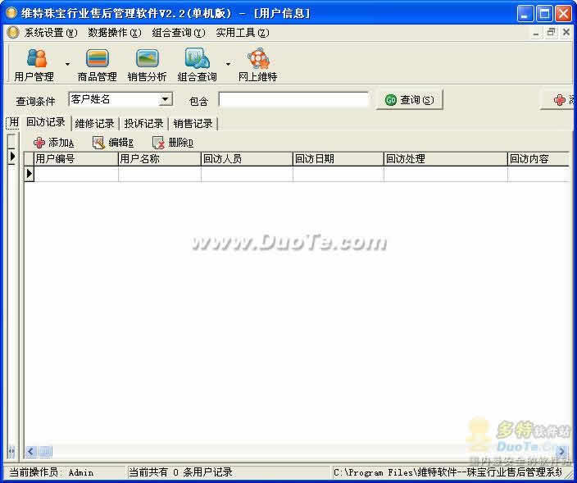Click 添加A add record button
This screenshot has width=577, height=483.
pos(54,143)
